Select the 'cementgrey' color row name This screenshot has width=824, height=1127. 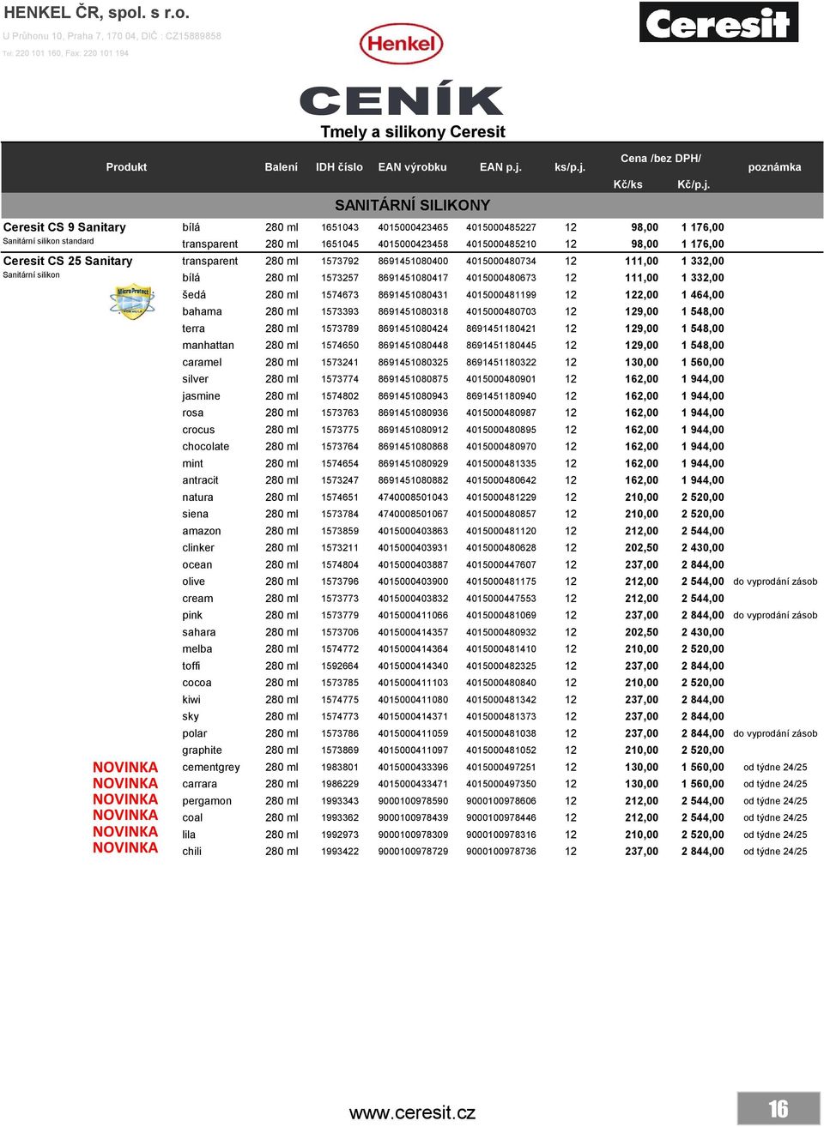click(211, 768)
